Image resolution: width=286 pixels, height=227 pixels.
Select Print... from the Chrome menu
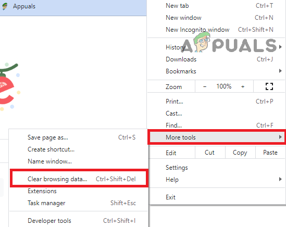tap(216, 102)
